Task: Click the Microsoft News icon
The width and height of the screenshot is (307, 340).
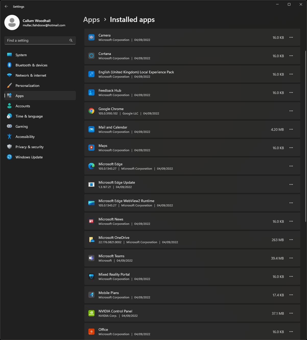Action: pos(91,221)
